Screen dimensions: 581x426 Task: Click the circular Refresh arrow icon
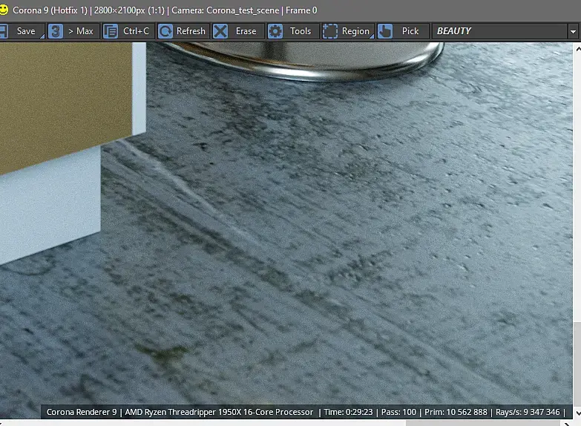coord(165,31)
